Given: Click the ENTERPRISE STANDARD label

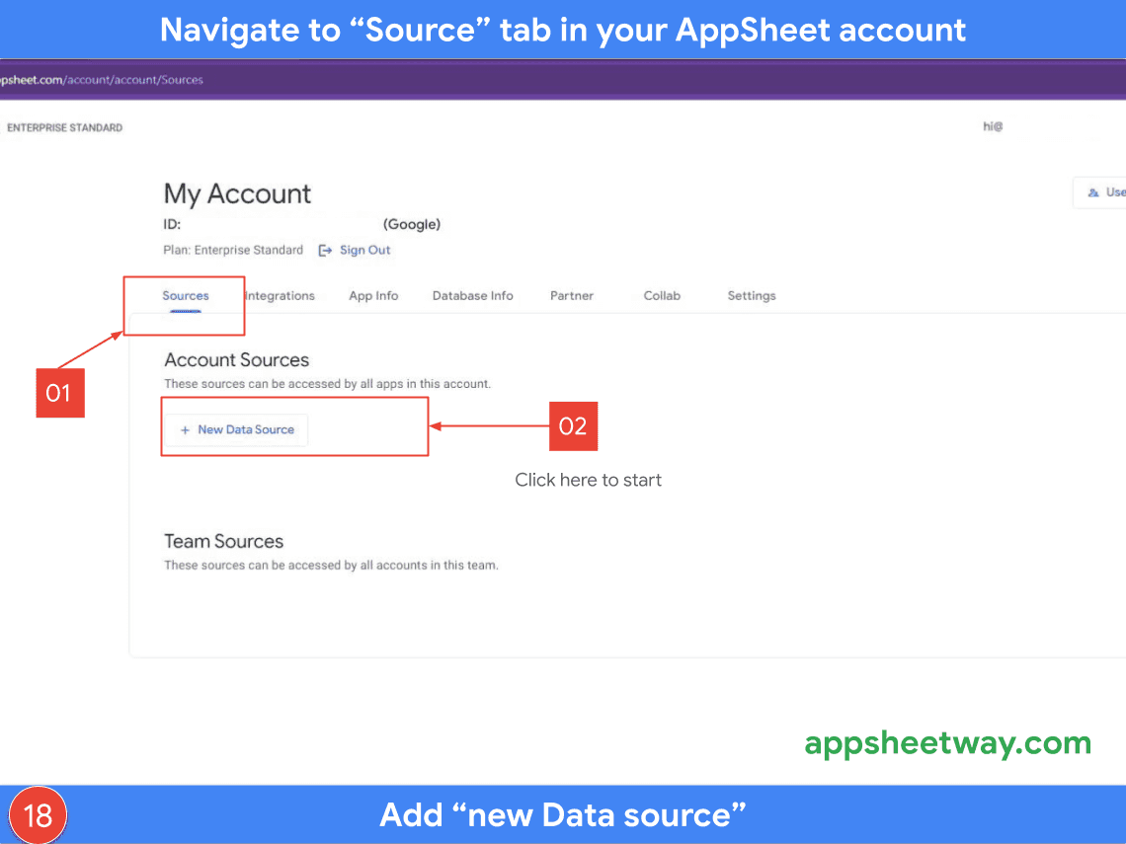Looking at the screenshot, I should coord(65,128).
